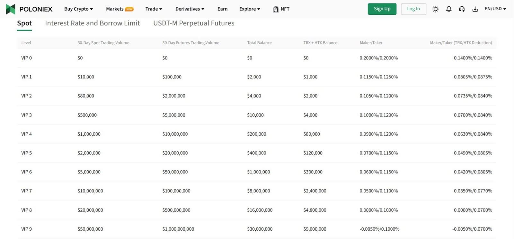Click the VIP 6 level cell
The height and width of the screenshot is (239, 514).
point(26,172)
